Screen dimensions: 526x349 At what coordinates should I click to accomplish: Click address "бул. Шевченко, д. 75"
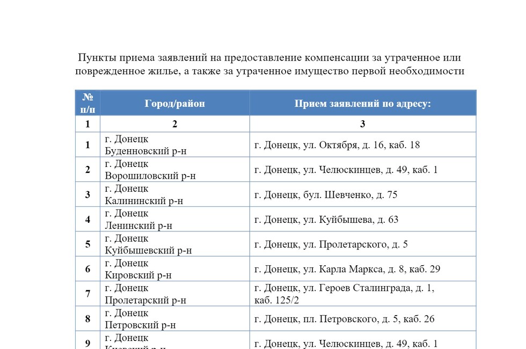point(326,195)
